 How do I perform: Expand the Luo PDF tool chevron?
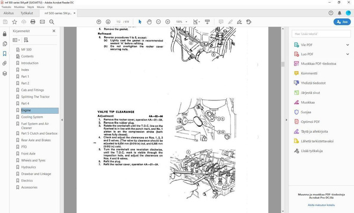[x=348, y=54]
